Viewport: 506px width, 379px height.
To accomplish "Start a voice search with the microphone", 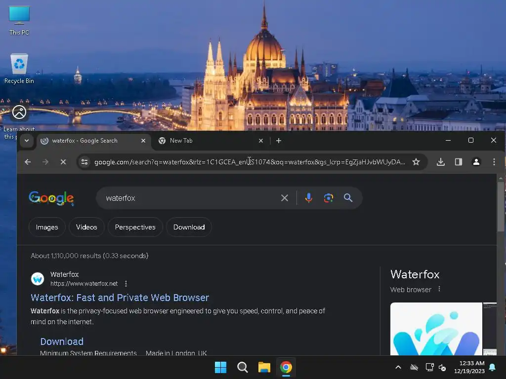I will (x=308, y=198).
